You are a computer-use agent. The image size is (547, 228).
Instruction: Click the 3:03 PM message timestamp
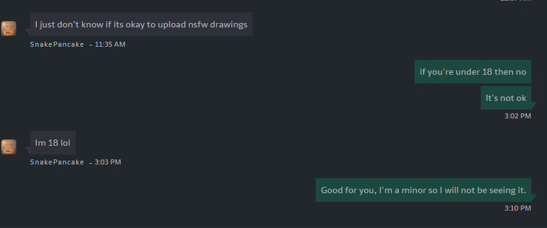[x=108, y=163]
